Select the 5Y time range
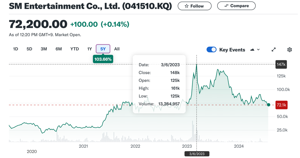The image size is (300, 158). tap(103, 49)
